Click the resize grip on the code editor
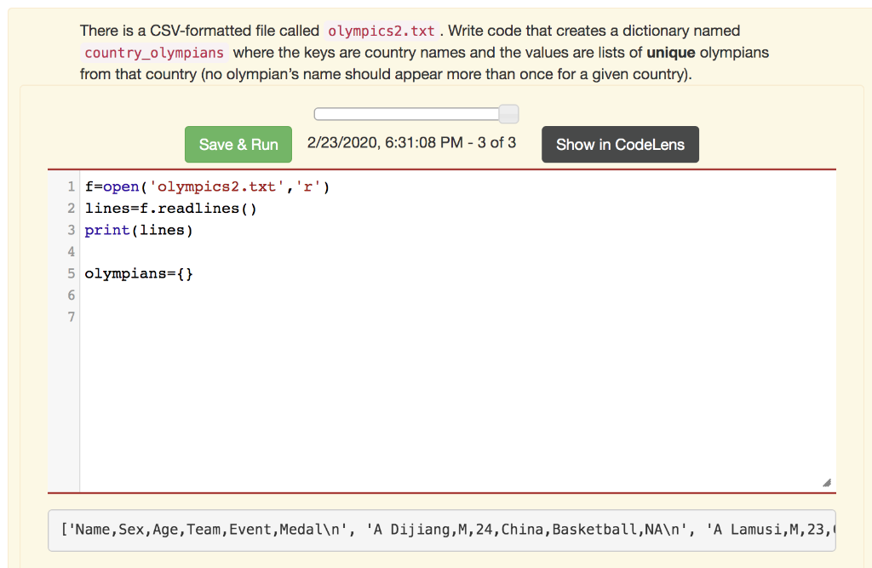Screen dimensions: 872x568 [x=825, y=482]
